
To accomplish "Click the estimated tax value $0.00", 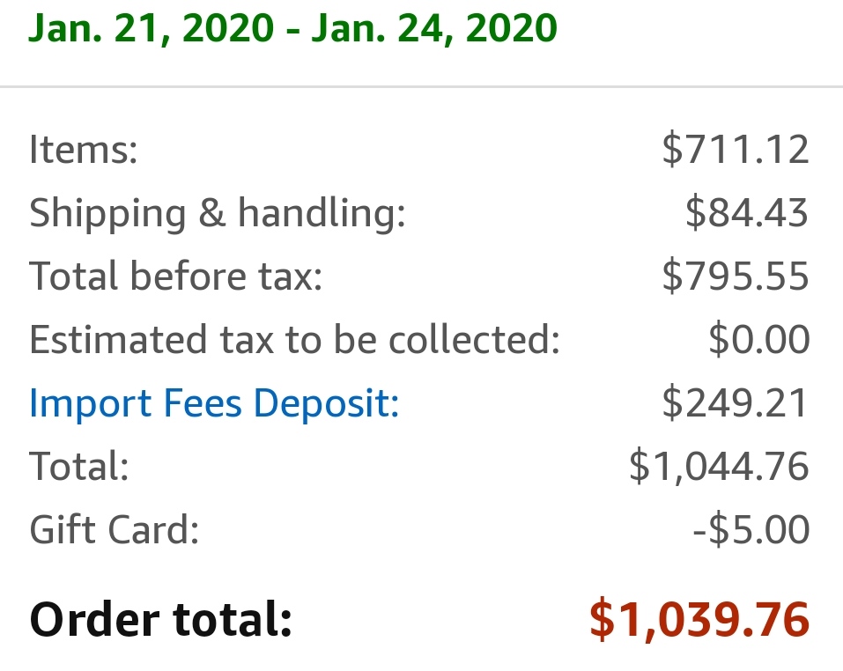I will click(759, 339).
